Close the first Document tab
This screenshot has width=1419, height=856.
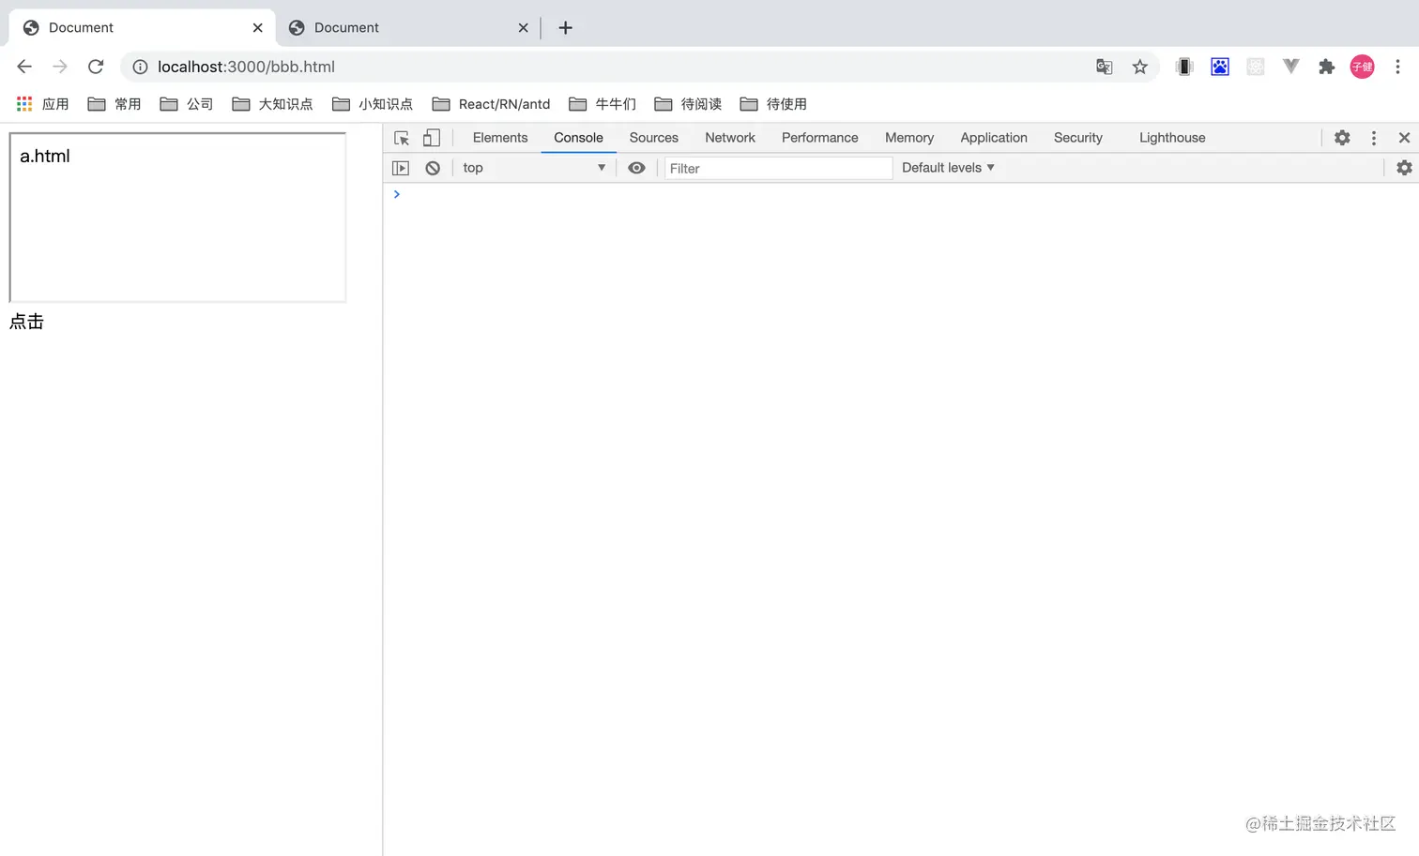click(x=258, y=28)
